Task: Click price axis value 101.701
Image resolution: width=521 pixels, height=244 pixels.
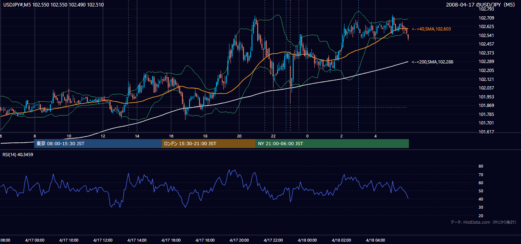Action: coord(486,123)
